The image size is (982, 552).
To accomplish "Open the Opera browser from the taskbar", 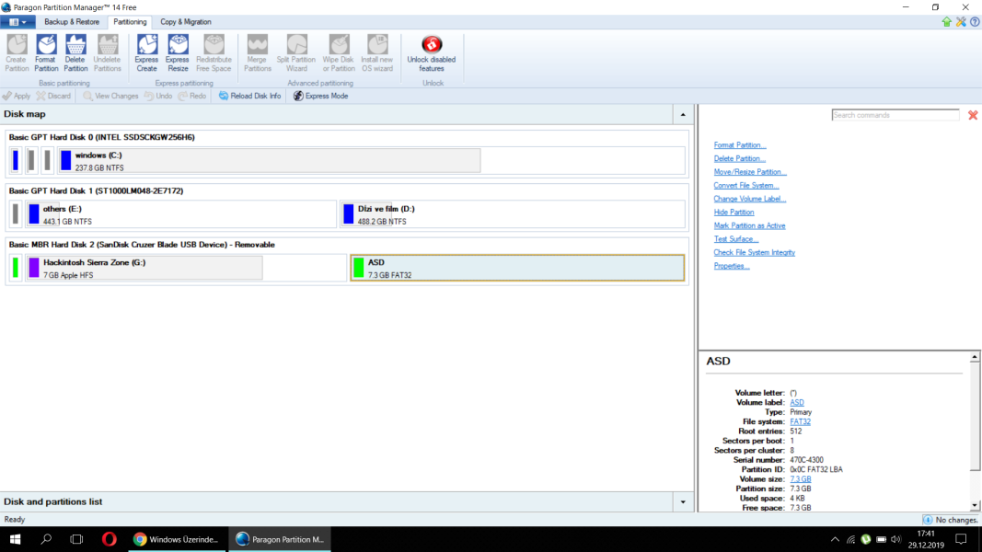I will 110,539.
